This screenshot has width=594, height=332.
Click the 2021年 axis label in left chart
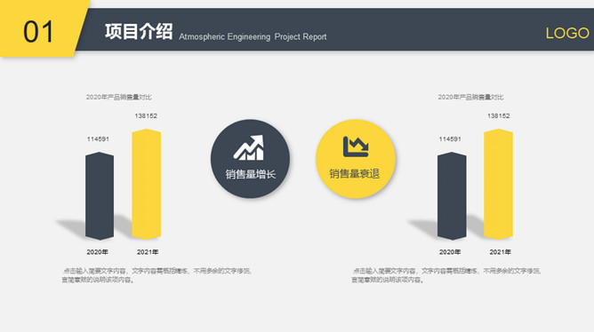(x=148, y=252)
